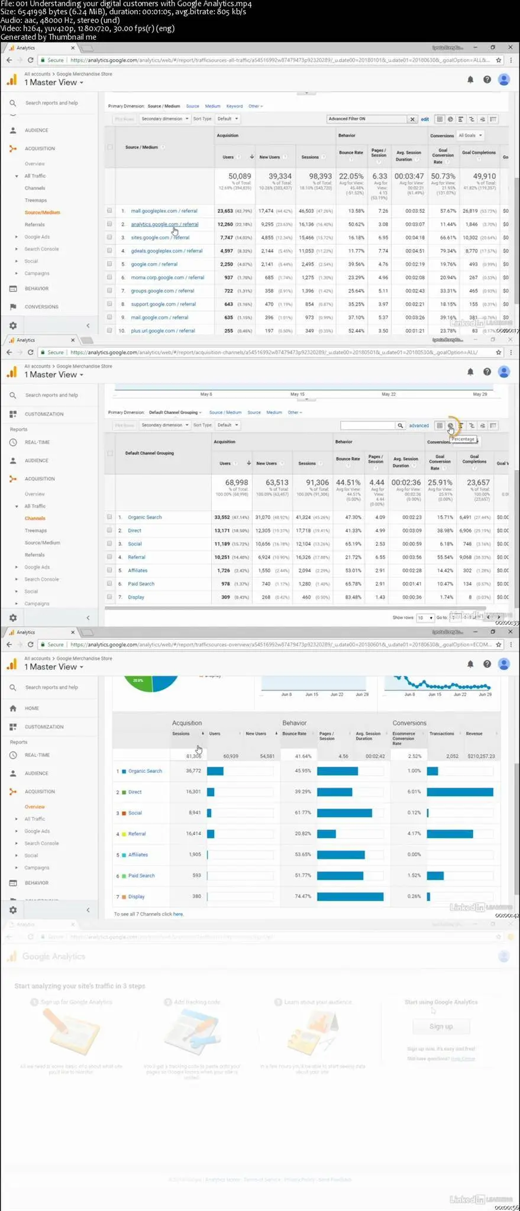Click the Settings gear in Source/Medium report window
Image resolution: width=520 pixels, height=1211 pixels.
(13, 325)
